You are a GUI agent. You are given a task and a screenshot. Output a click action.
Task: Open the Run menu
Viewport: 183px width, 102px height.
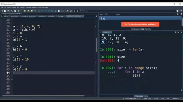click(x=18, y=8)
